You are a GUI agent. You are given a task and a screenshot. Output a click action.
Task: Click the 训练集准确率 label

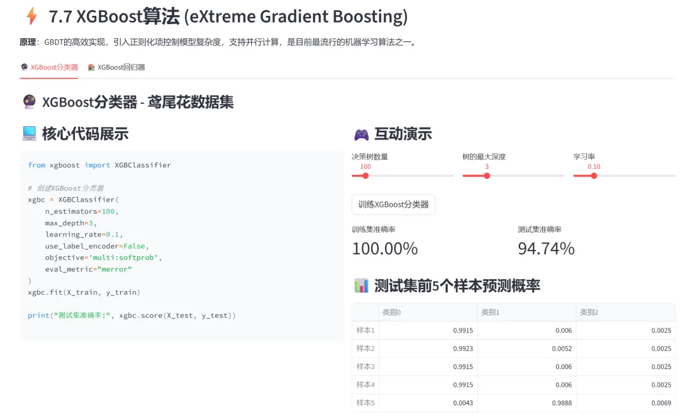point(374,230)
